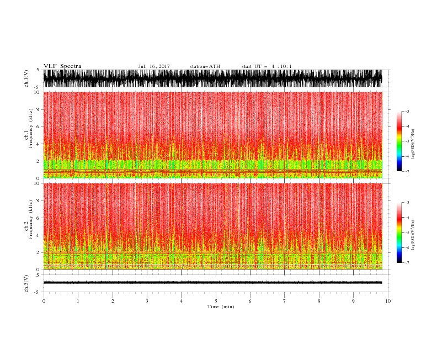Click the ch.2 spectrogram panel

pyautogui.click(x=212, y=226)
